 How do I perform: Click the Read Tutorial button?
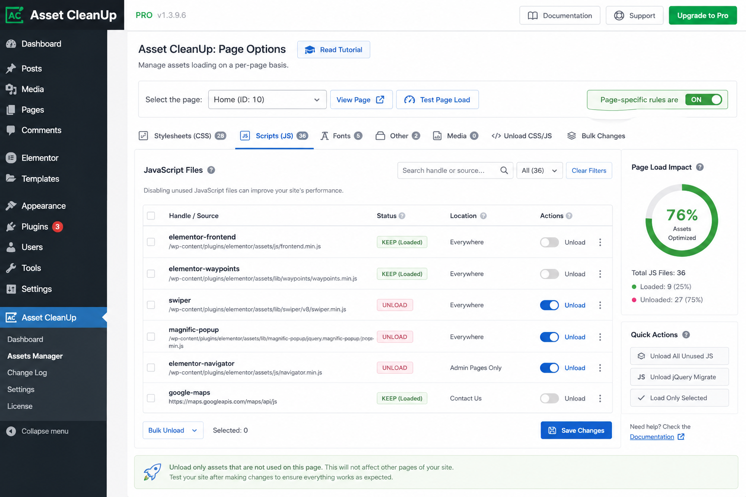tap(334, 50)
